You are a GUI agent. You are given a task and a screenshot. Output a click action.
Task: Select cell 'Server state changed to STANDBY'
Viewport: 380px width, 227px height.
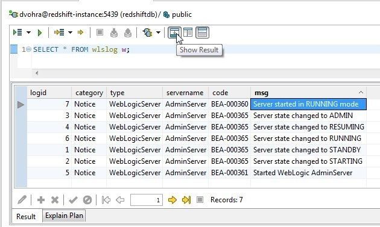pyautogui.click(x=308, y=150)
